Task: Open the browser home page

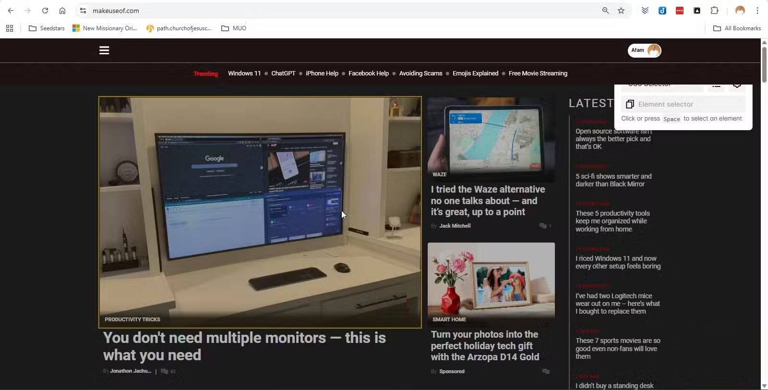Action: [62, 11]
